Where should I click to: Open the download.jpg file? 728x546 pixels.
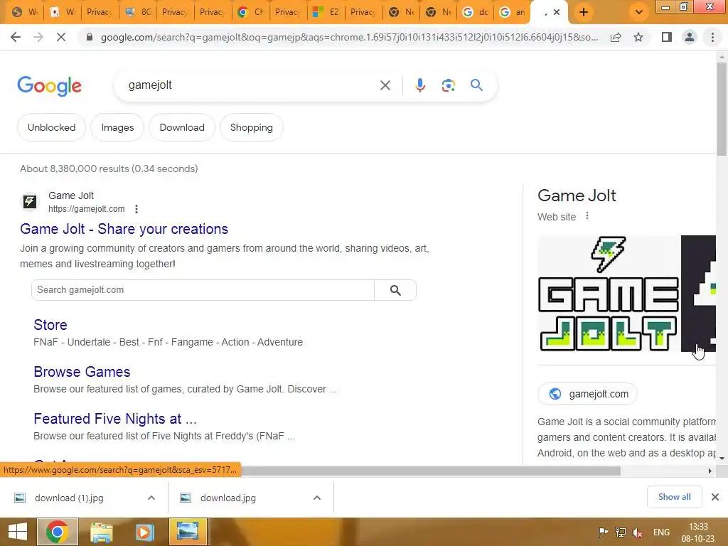click(x=228, y=498)
